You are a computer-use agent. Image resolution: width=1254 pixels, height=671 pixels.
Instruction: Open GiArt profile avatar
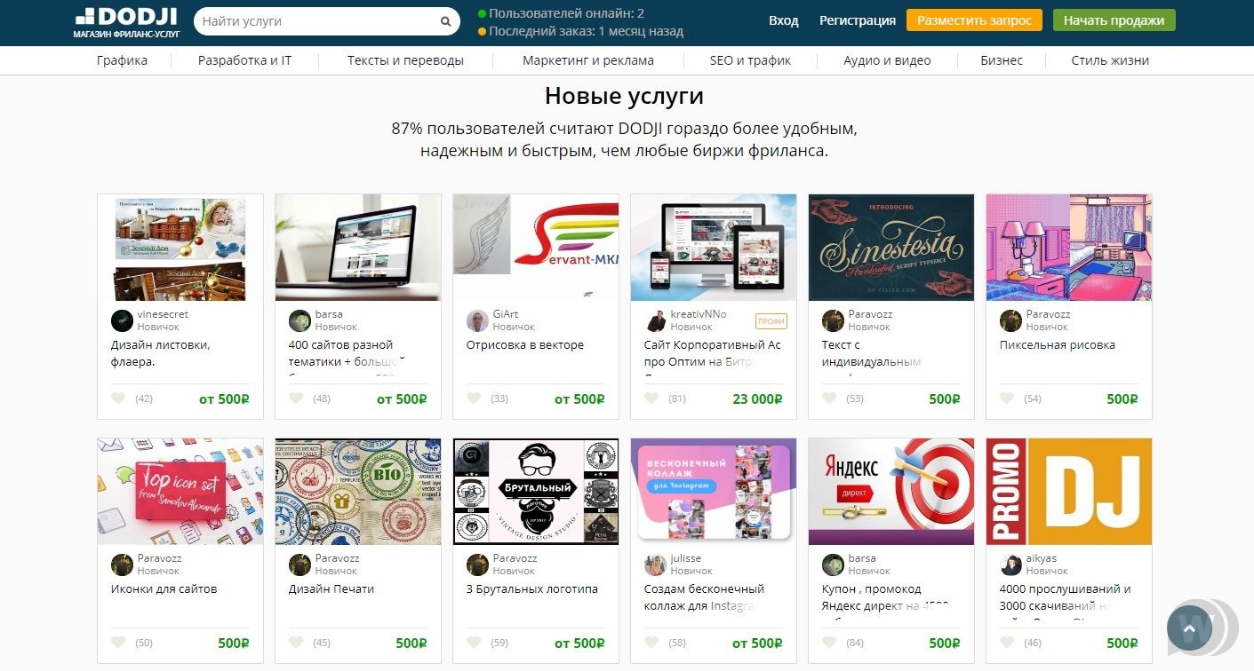[x=477, y=320]
